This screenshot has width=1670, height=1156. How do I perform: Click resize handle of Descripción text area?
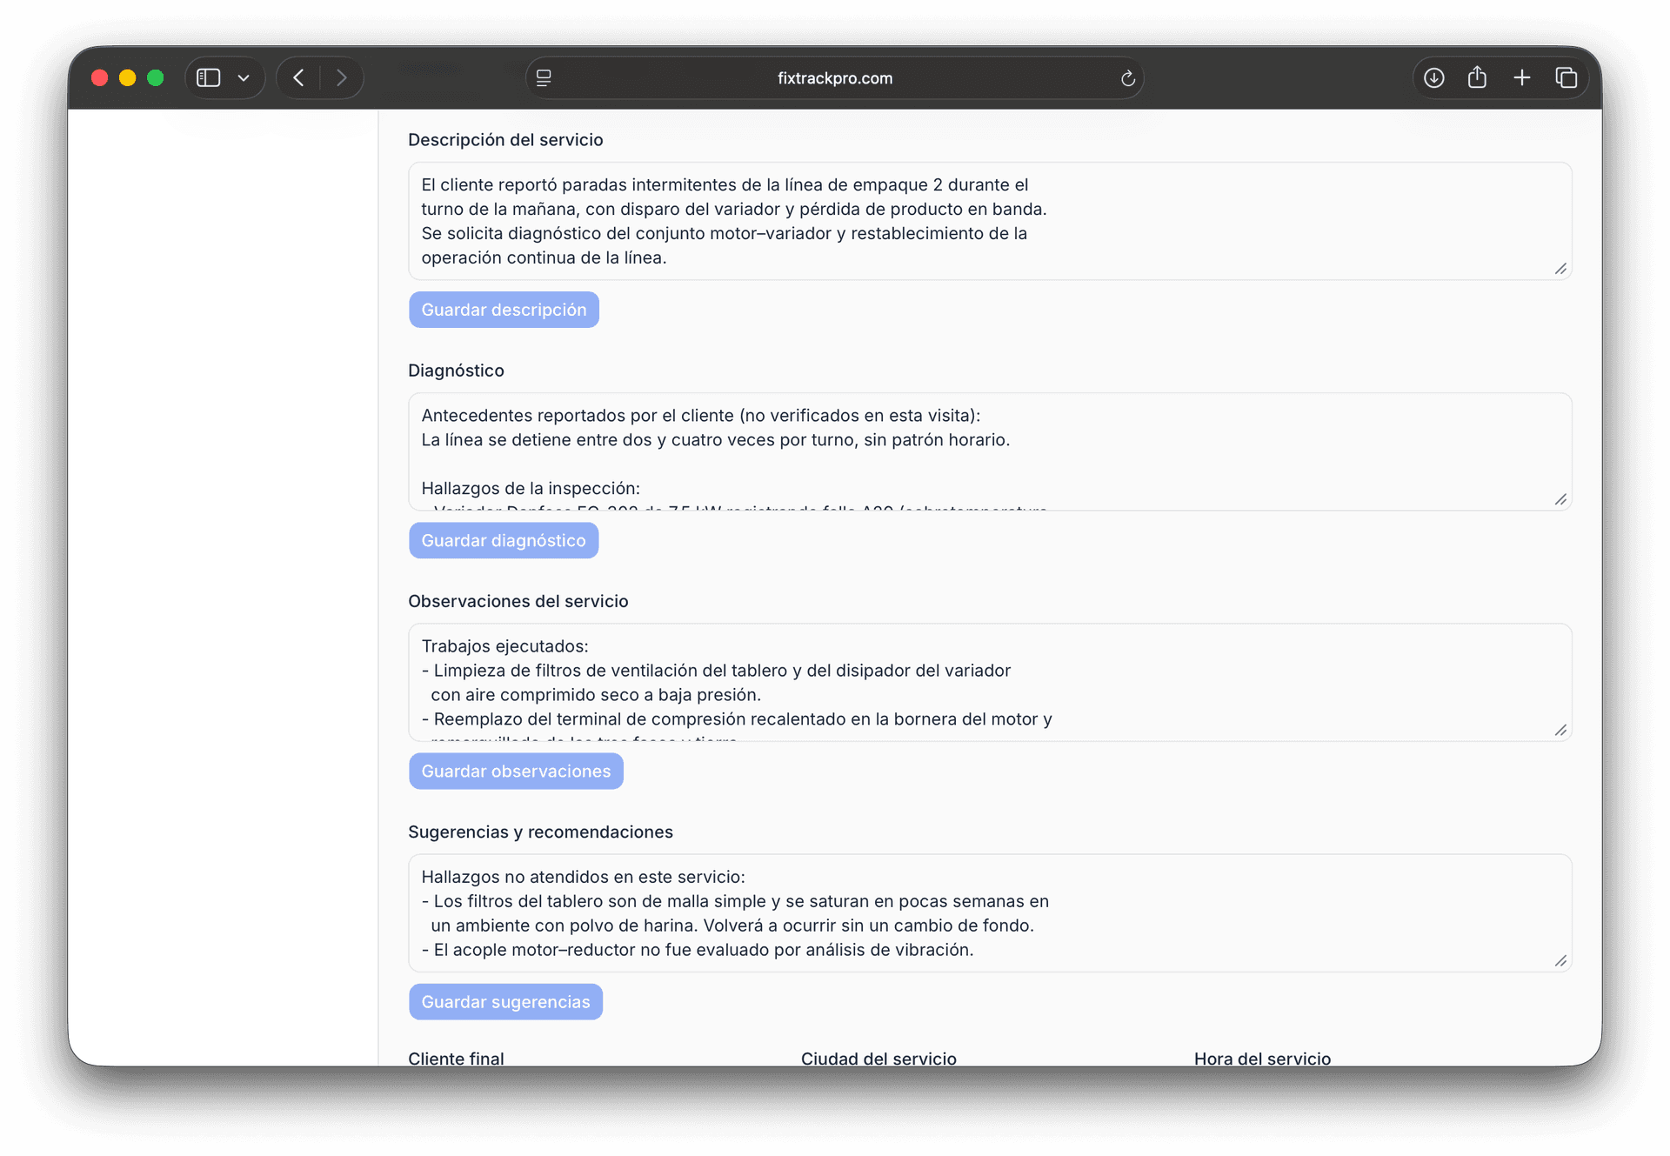pyautogui.click(x=1560, y=269)
